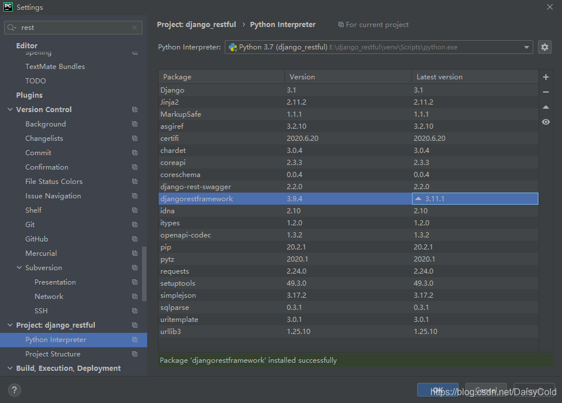The height and width of the screenshot is (403, 562).
Task: Toggle show early releases eye icon
Action: [545, 122]
